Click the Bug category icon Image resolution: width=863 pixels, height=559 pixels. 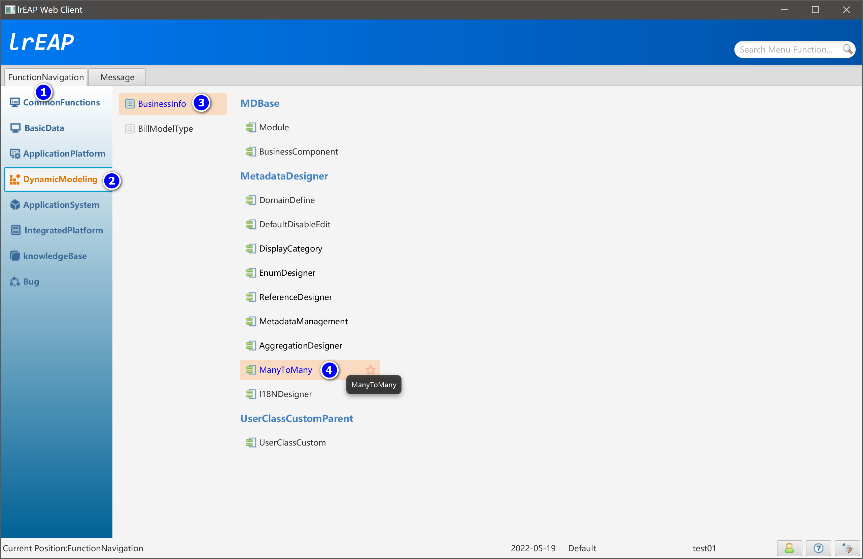pyautogui.click(x=15, y=282)
